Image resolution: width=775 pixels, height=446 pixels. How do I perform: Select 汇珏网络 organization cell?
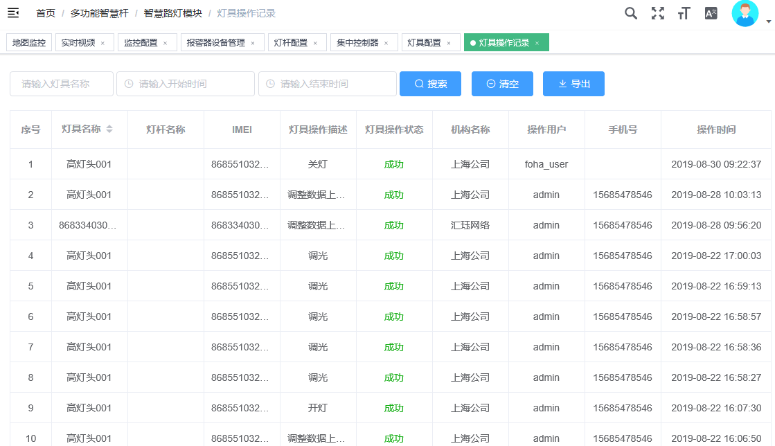pos(470,225)
